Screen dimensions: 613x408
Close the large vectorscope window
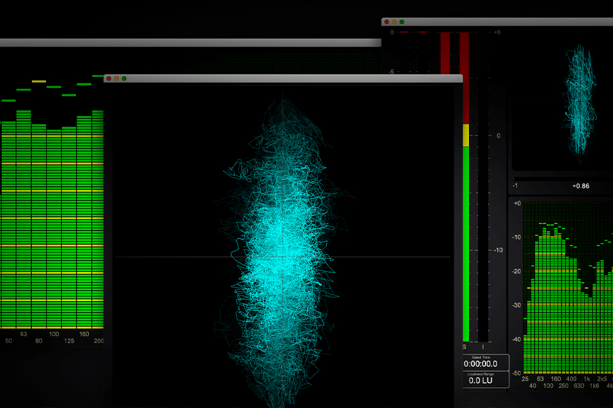(x=109, y=78)
